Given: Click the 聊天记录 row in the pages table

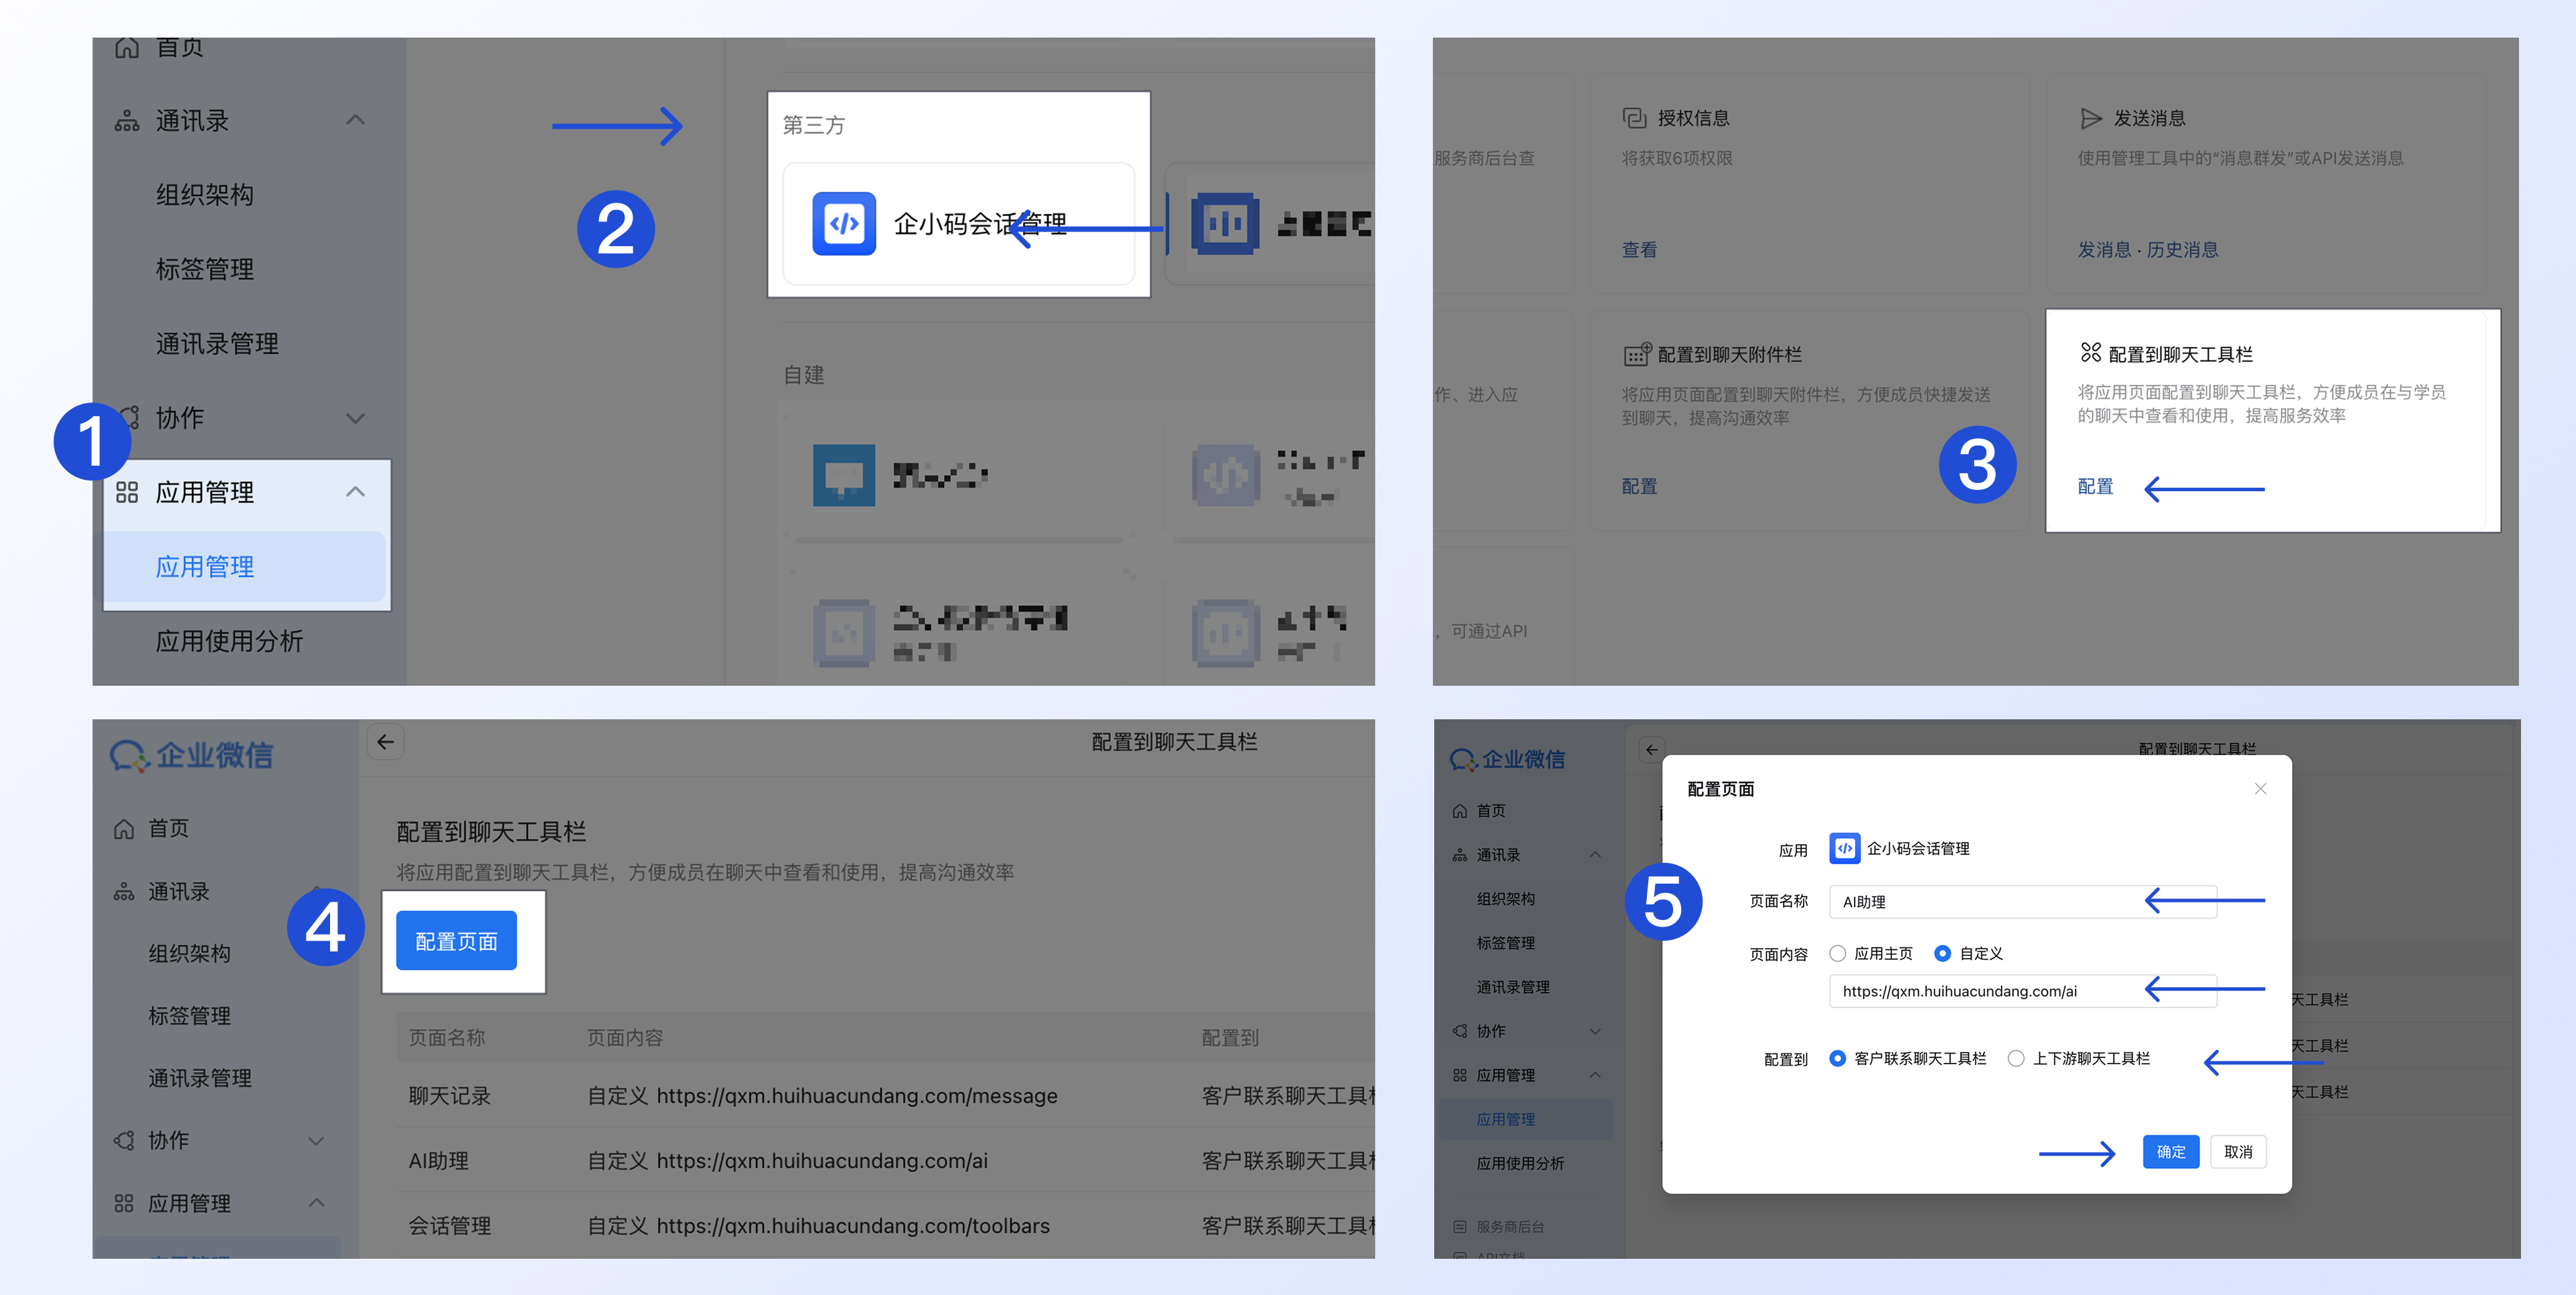Looking at the screenshot, I should point(885,1096).
